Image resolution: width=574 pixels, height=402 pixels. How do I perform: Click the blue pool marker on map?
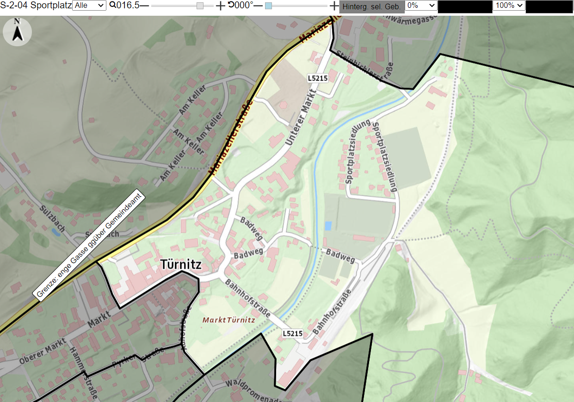(328, 226)
